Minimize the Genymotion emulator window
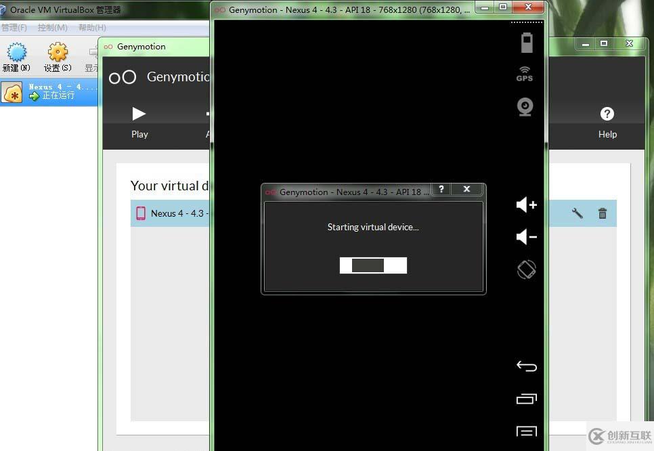Image resolution: width=654 pixels, height=451 pixels. (x=485, y=7)
